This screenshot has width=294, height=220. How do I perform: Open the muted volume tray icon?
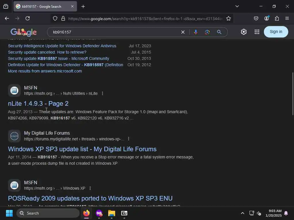pyautogui.click(x=259, y=213)
